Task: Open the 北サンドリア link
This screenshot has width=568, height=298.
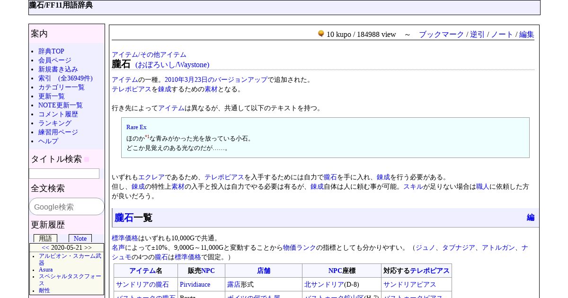Action: [x=324, y=285]
